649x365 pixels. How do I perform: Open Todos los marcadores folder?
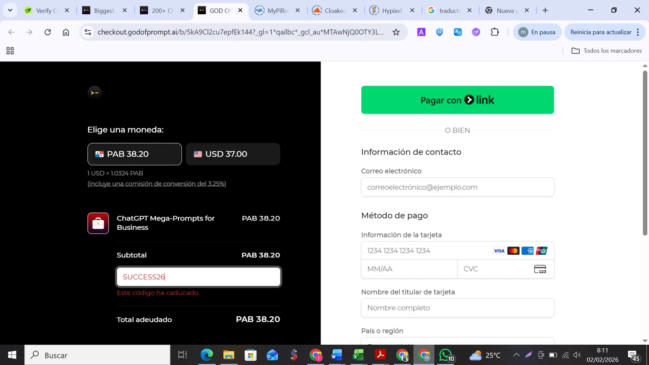point(607,51)
